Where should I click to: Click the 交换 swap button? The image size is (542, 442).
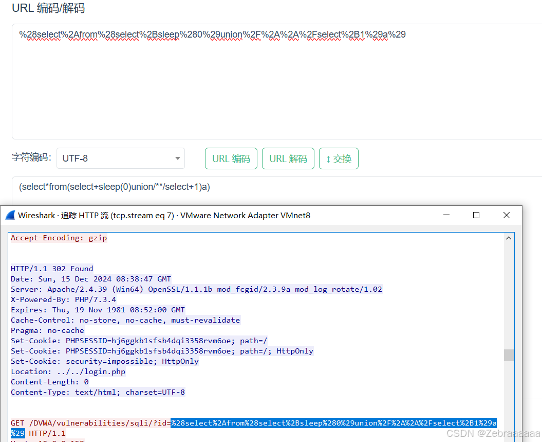[339, 158]
